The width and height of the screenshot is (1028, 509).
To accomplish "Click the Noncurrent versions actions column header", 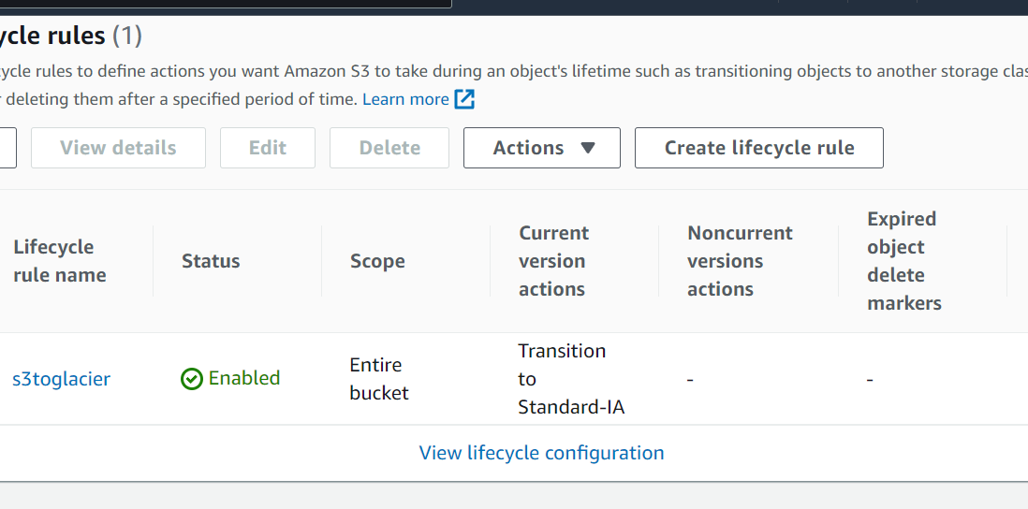I will point(740,261).
